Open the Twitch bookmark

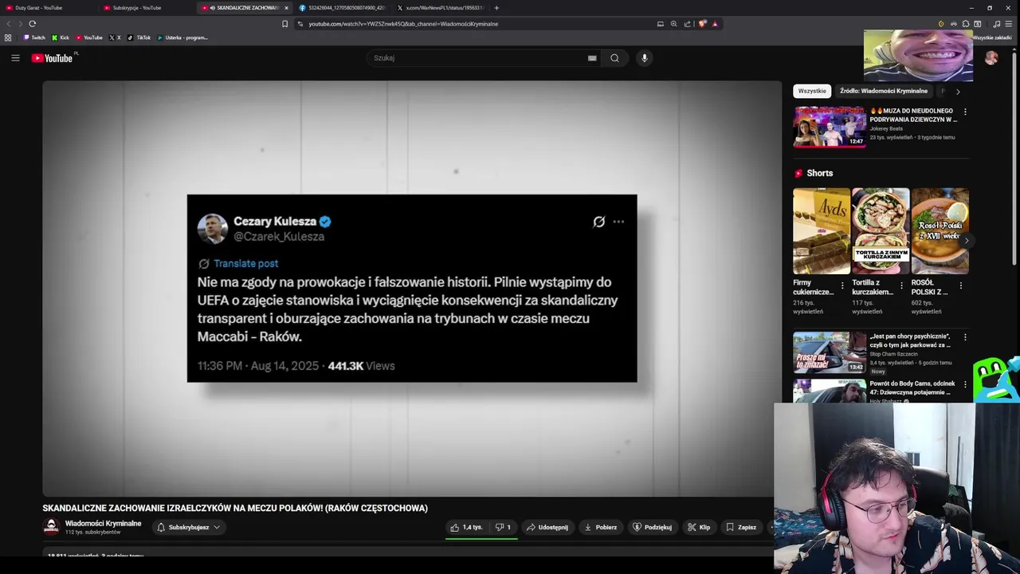pyautogui.click(x=34, y=37)
